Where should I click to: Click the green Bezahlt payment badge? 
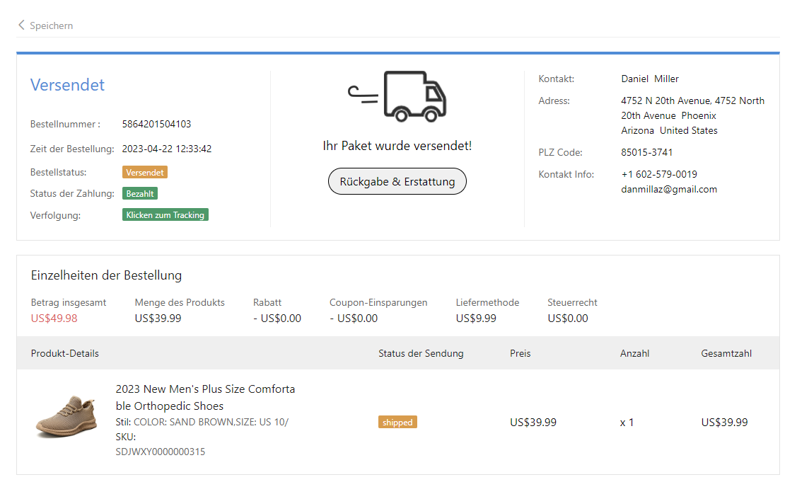(x=139, y=193)
